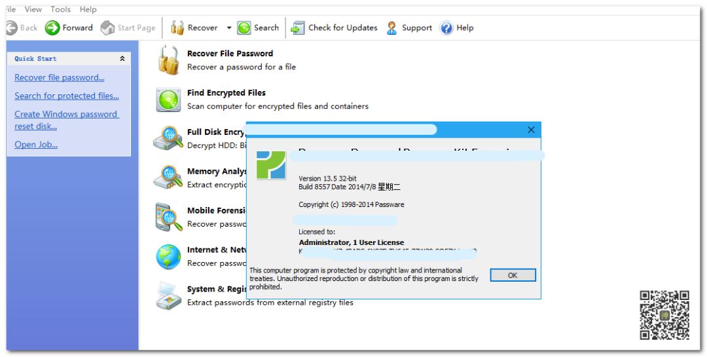Select the Recover File Password heading
This screenshot has width=707, height=357.
[x=230, y=53]
